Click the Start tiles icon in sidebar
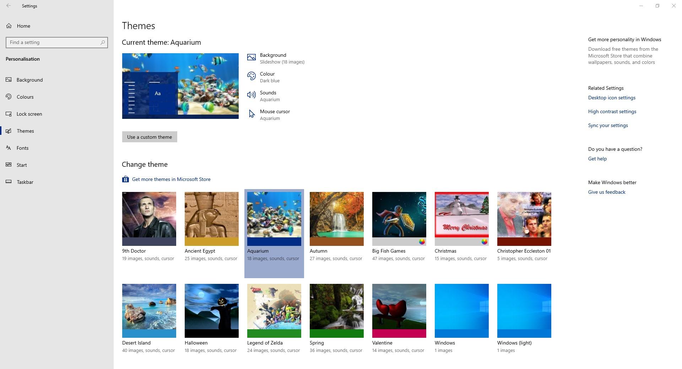 pyautogui.click(x=9, y=165)
